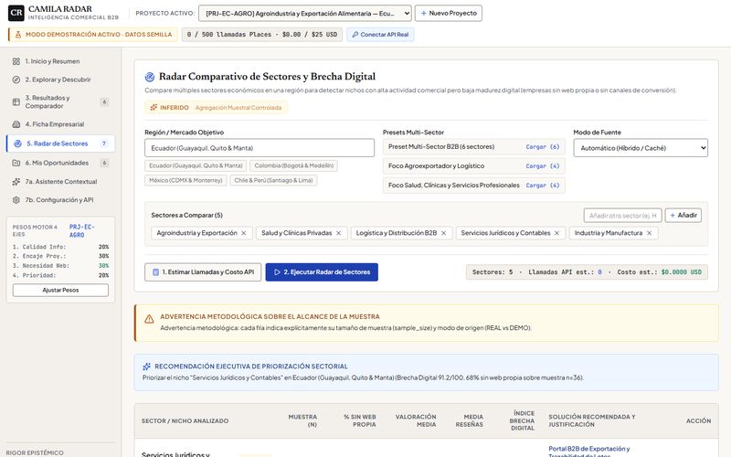Click the Costo est. $0.0000 USD value
This screenshot has height=457, width=731.
[681, 272]
